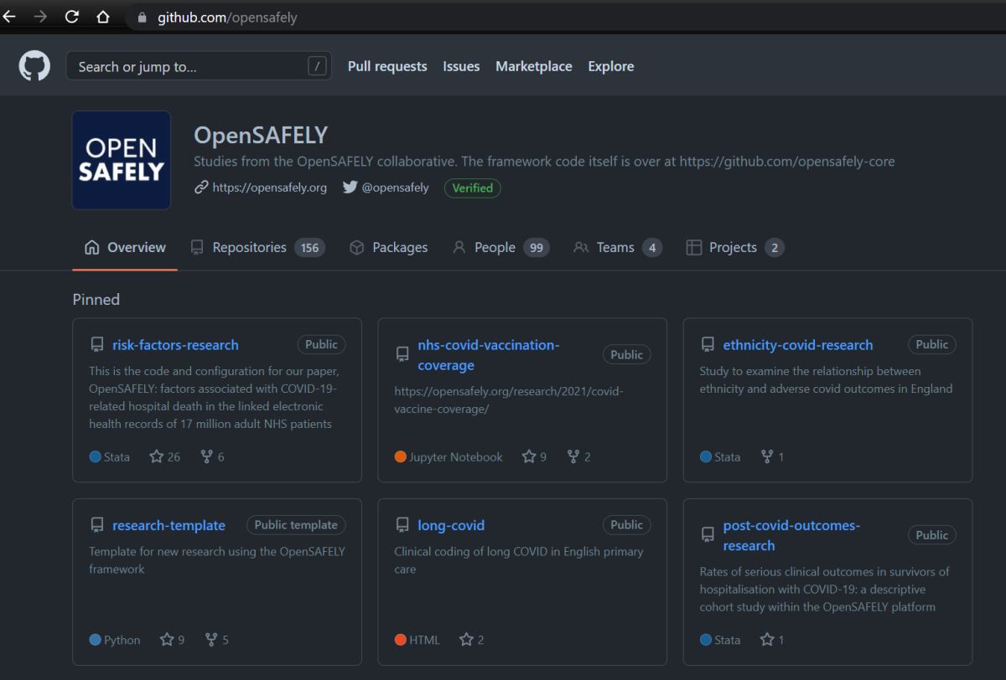Click repo icon beside research-template

coord(97,525)
